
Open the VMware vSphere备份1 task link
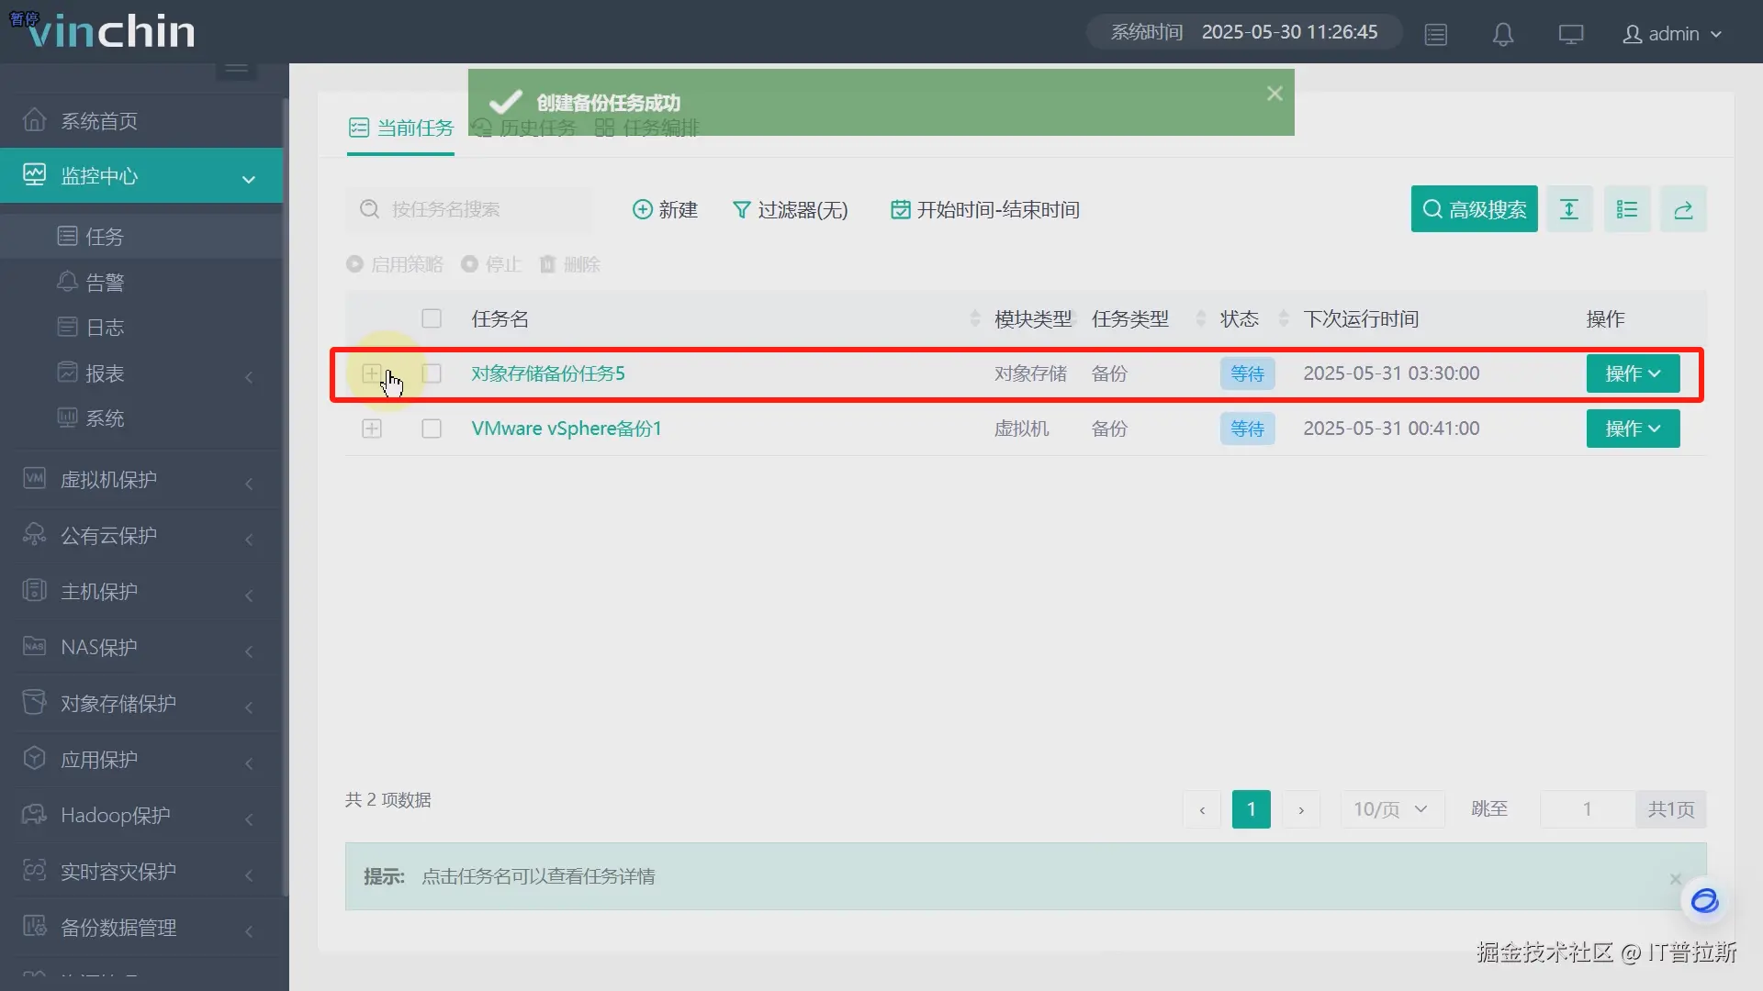click(566, 429)
